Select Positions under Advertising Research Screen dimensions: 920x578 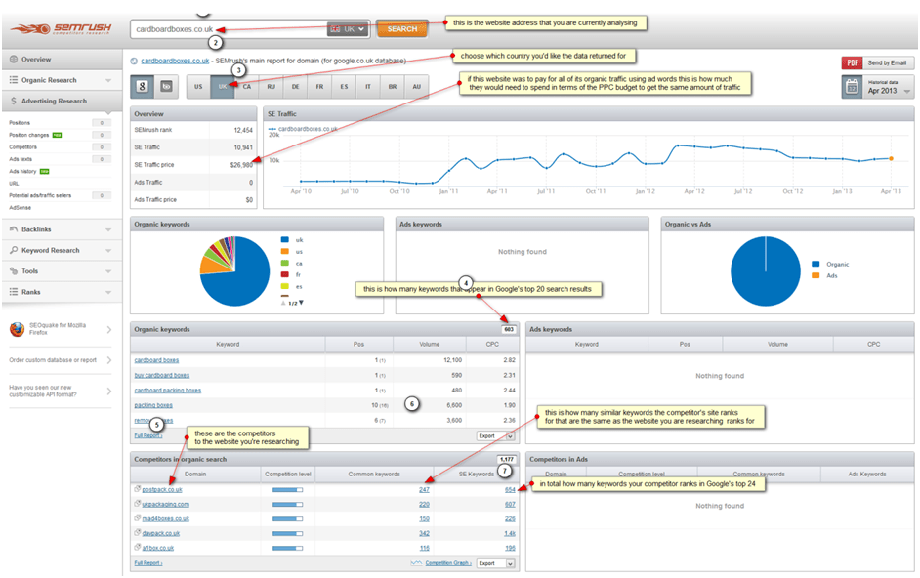pos(20,123)
